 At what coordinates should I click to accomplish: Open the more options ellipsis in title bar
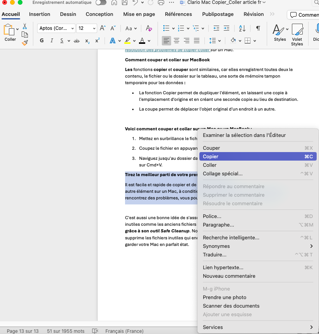click(x=172, y=3)
